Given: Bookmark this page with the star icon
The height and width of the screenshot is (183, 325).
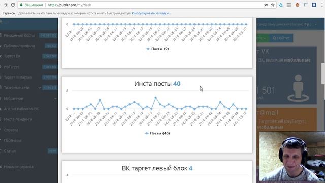Looking at the screenshot, I should [x=273, y=5].
